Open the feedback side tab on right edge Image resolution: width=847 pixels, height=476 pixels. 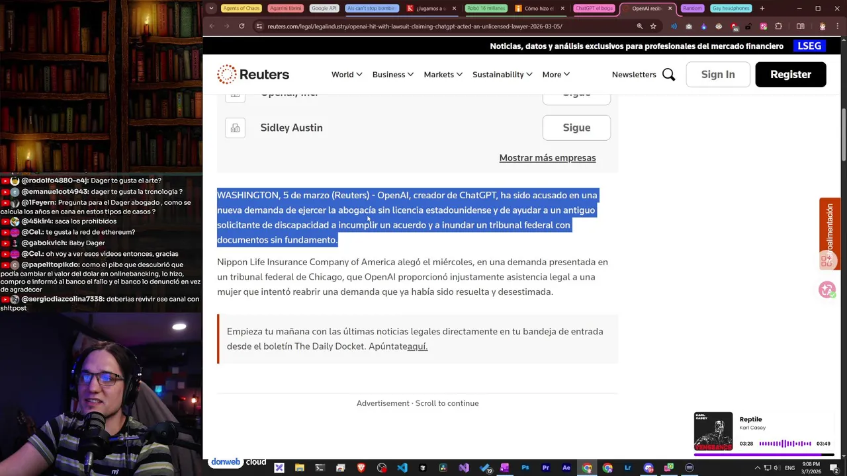point(830,233)
